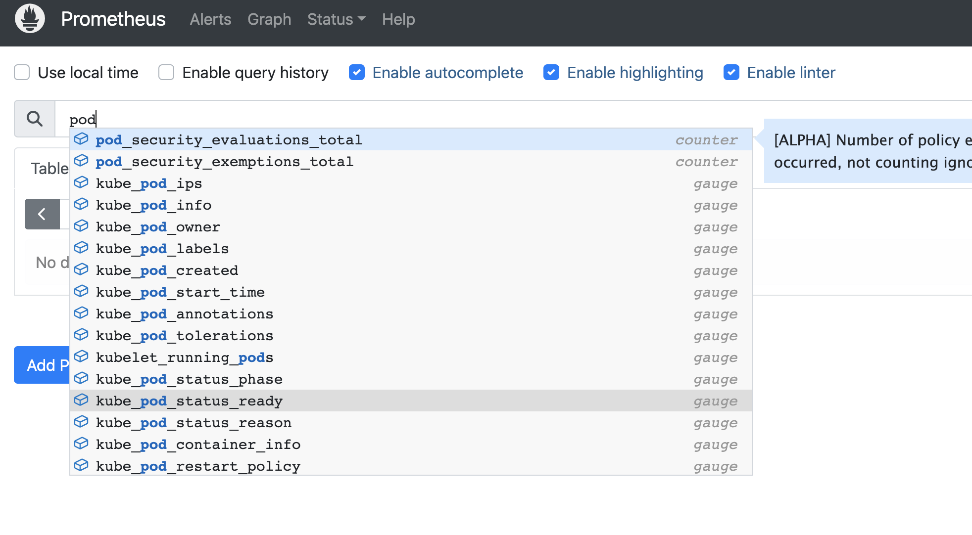Click the cube icon beside kube_pod_owner
This screenshot has height=535, width=972.
click(x=81, y=226)
